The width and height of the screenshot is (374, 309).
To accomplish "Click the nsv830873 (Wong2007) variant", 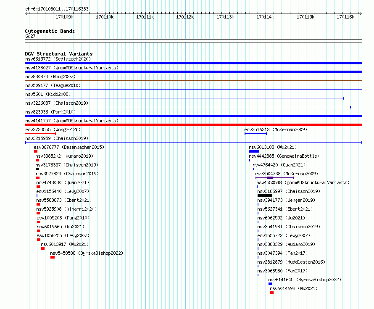I will (x=50, y=77).
